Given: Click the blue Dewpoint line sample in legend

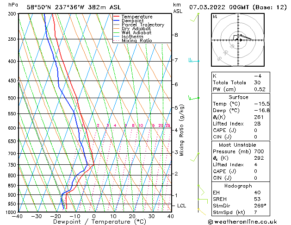Looking at the screenshot, I should pyautogui.click(x=117, y=20).
